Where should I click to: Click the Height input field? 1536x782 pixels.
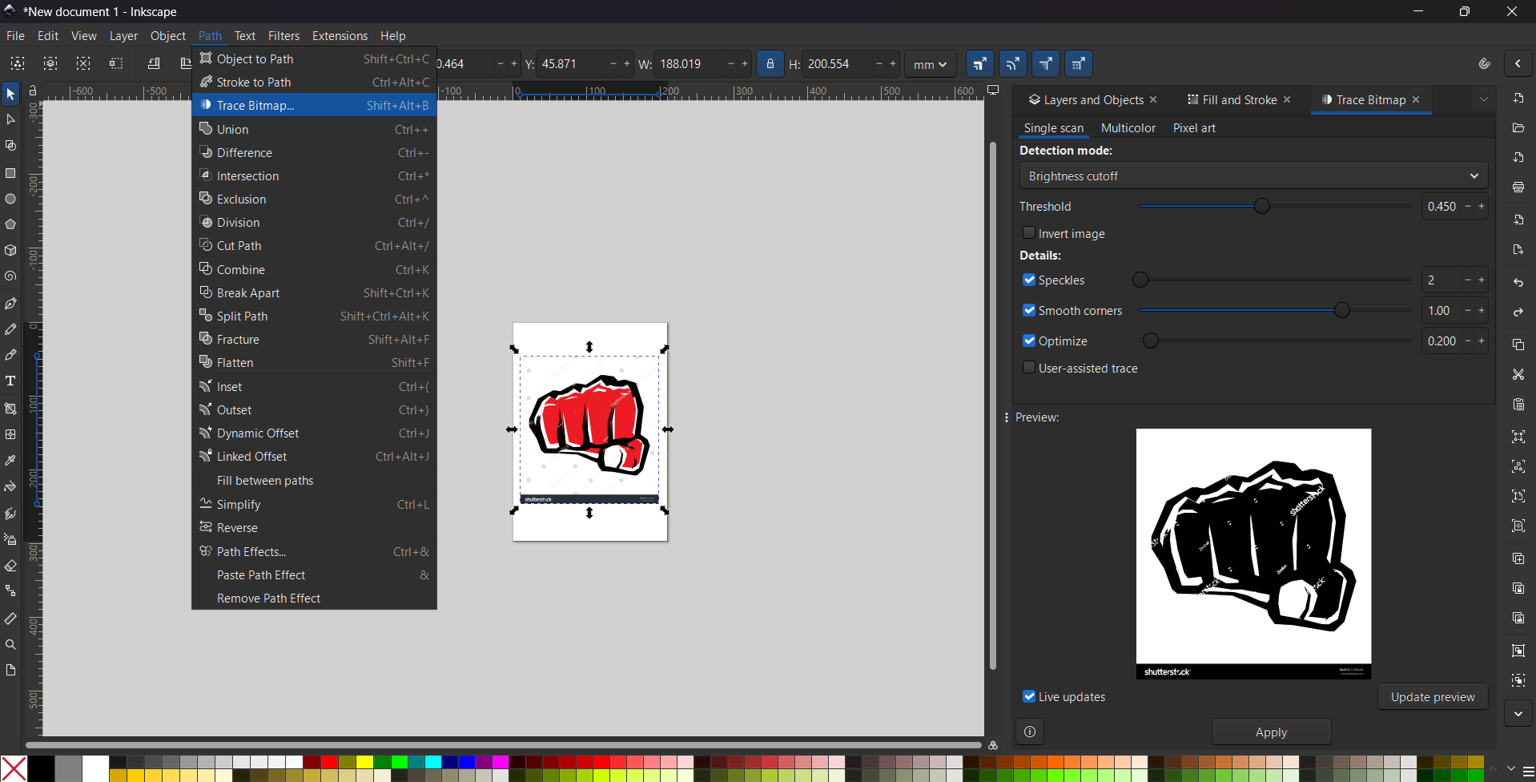click(838, 64)
